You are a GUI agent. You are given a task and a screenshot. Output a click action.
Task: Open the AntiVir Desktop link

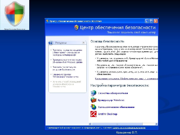[x=107, y=114]
